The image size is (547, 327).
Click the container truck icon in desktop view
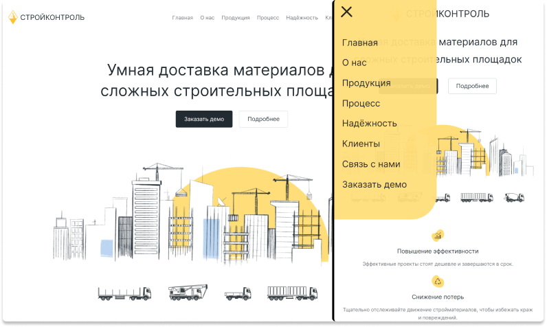click(x=292, y=293)
